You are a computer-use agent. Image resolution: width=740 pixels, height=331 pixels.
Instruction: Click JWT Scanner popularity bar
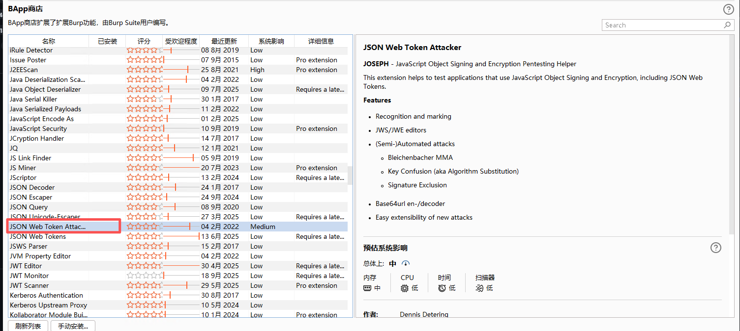(181, 285)
